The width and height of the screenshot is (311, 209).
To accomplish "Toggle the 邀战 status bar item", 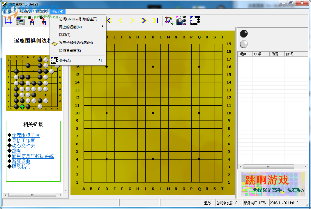I will pyautogui.click(x=208, y=203).
